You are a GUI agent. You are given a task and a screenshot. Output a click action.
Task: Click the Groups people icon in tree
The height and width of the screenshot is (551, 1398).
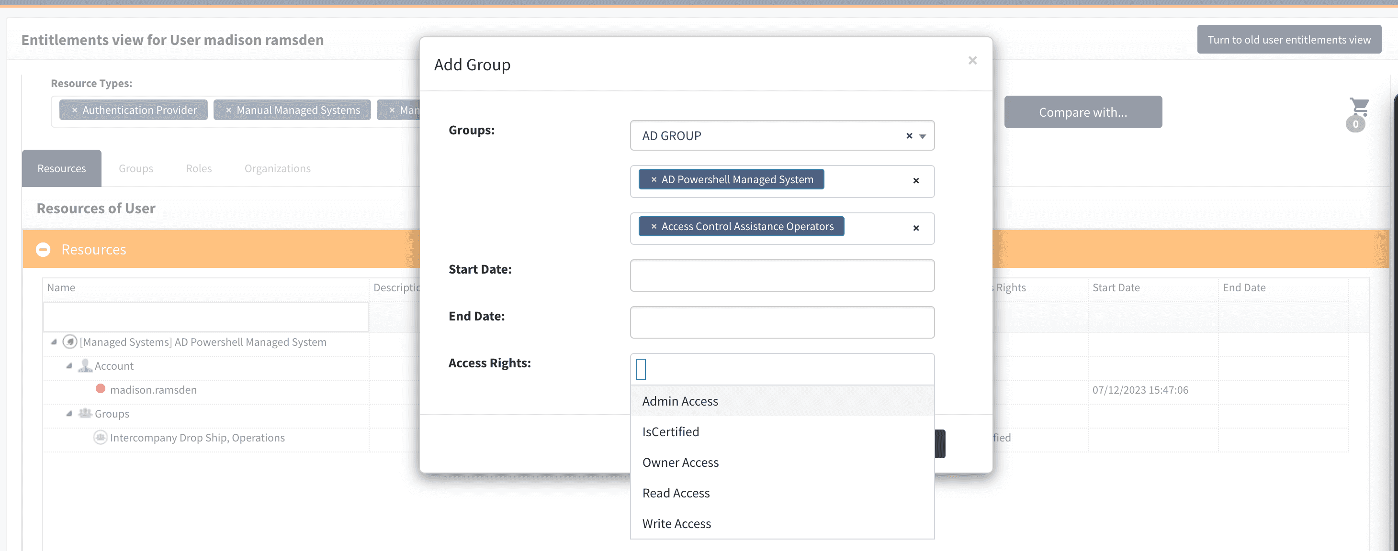[85, 413]
